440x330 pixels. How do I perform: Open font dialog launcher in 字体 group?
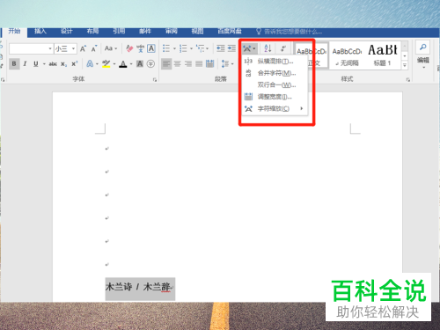click(155, 80)
